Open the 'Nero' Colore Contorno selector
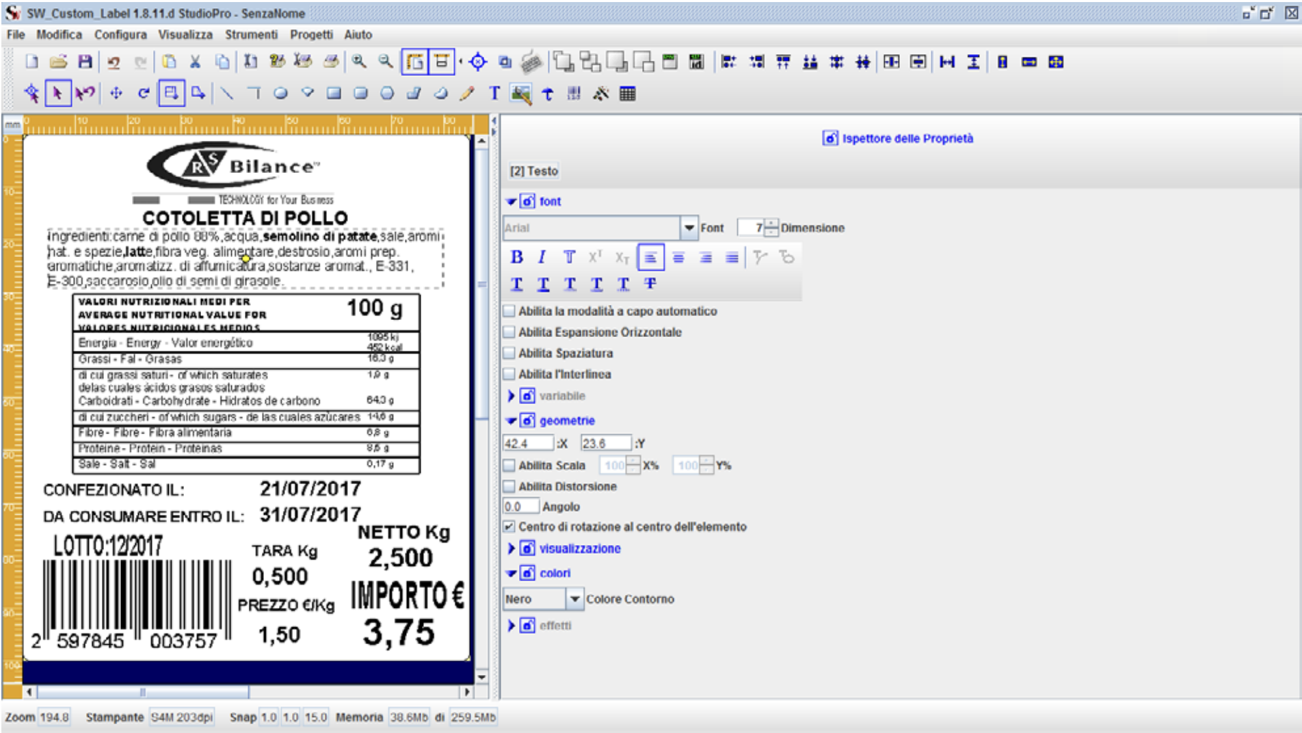The image size is (1302, 733). 574,599
